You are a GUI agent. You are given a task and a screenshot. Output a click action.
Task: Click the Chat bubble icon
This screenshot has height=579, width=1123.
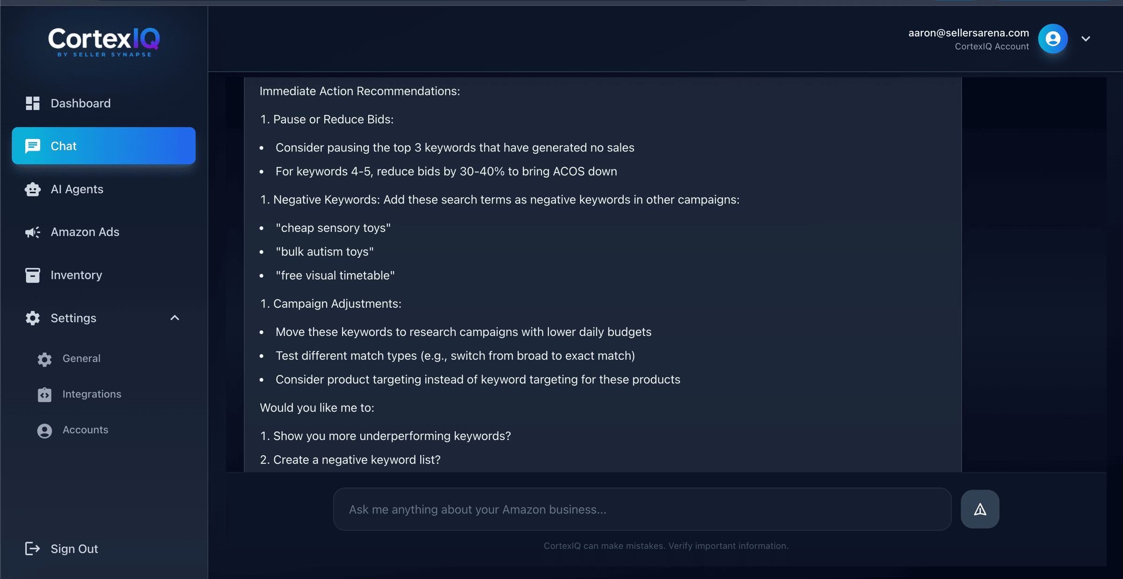coord(32,146)
